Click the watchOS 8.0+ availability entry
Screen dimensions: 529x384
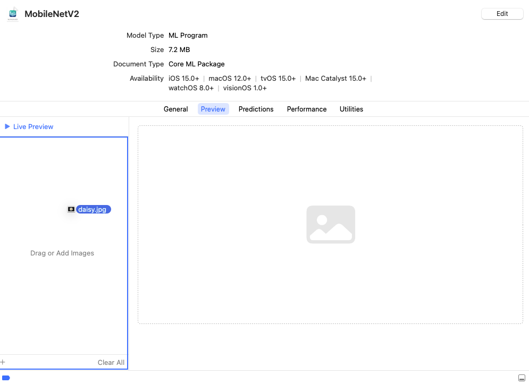[x=191, y=88]
